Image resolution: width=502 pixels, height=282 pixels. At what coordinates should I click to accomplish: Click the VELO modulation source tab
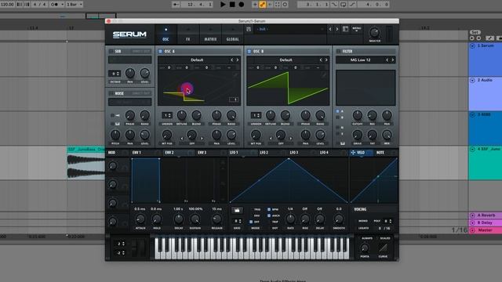coord(361,153)
